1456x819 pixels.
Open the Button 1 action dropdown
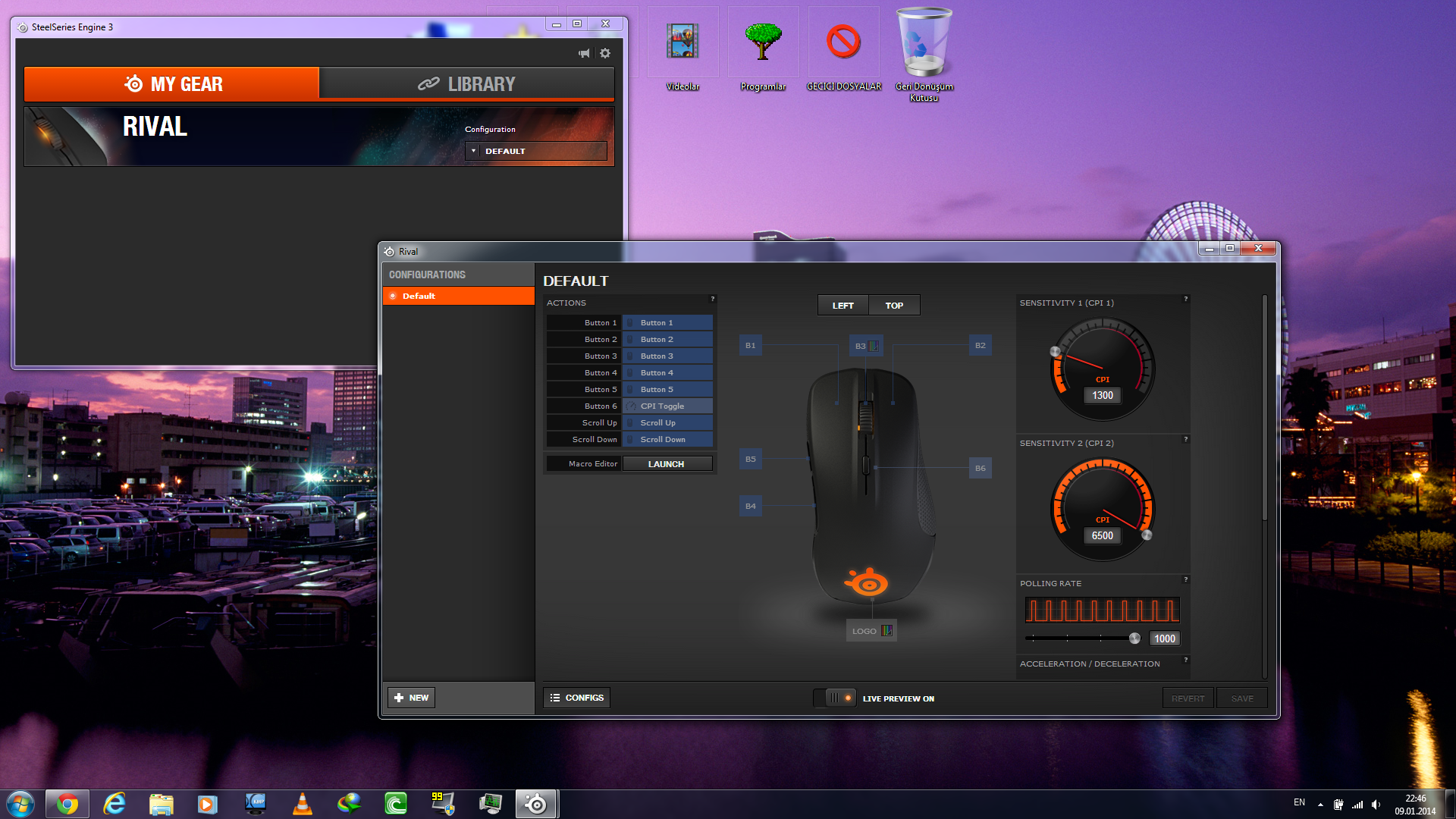667,322
